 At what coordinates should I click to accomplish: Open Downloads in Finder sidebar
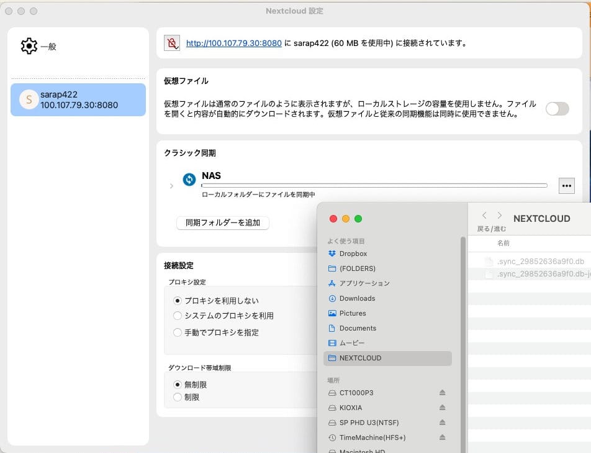tap(387, 298)
